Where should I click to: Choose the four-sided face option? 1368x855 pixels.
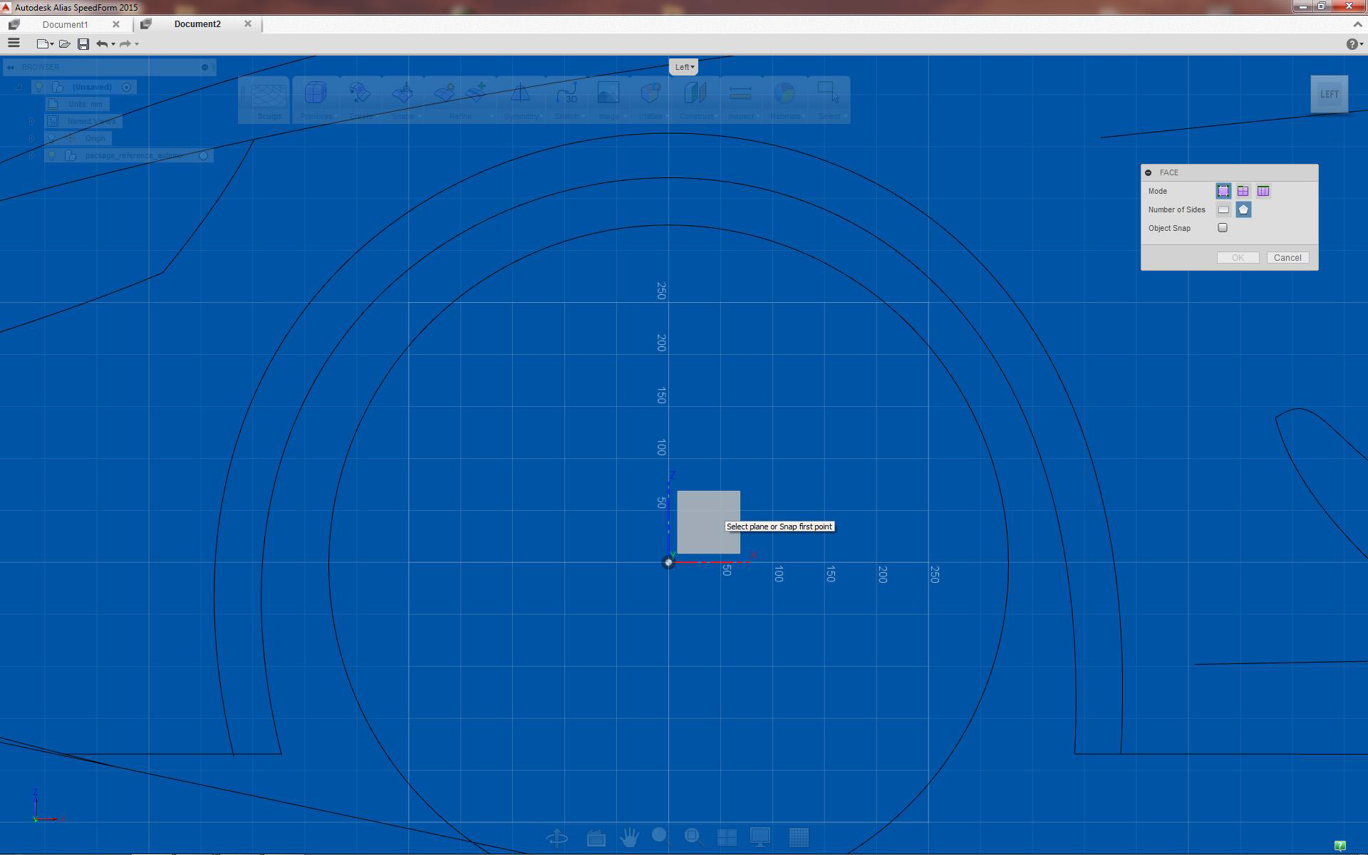[x=1223, y=209]
